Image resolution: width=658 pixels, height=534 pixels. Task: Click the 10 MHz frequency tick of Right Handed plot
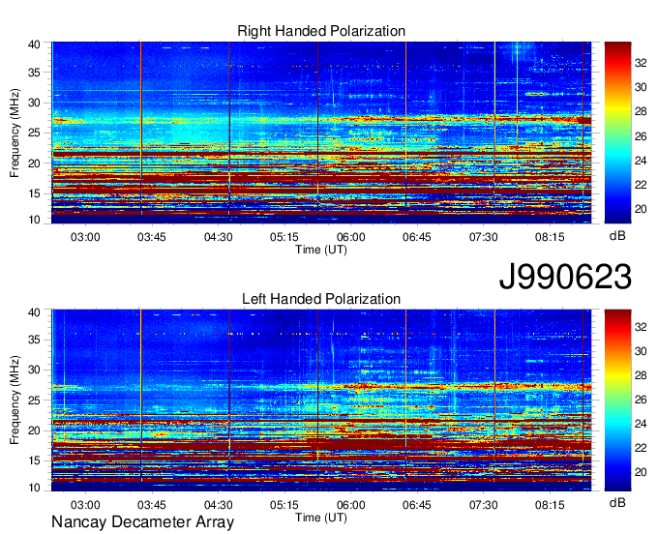pos(34,220)
